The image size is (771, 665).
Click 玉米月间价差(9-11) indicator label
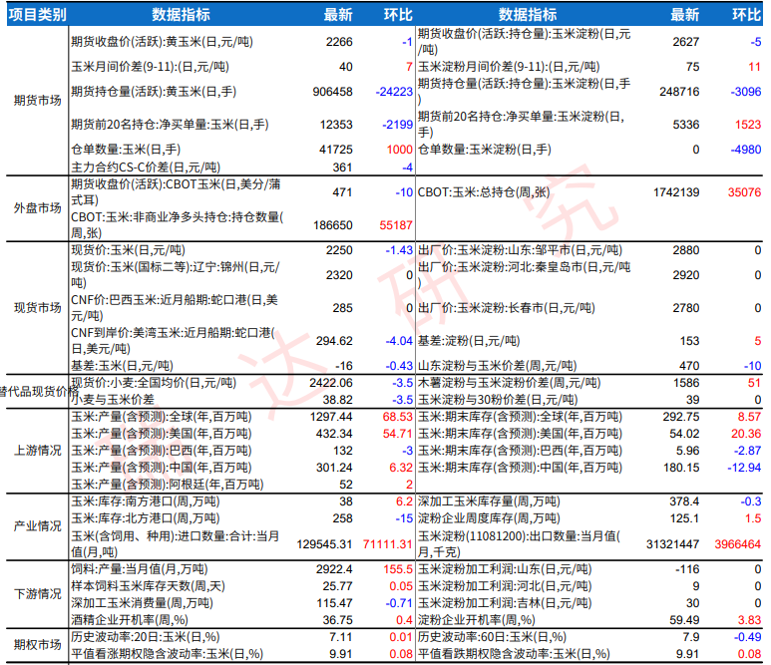(x=150, y=67)
